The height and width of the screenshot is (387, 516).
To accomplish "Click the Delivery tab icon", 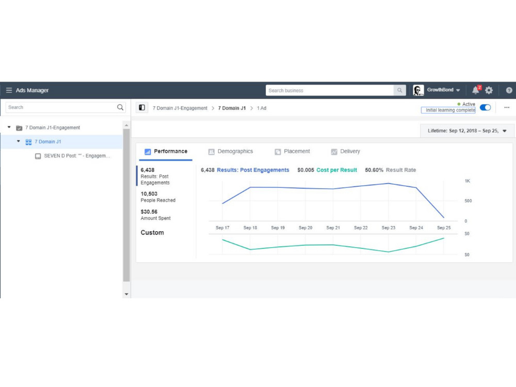I will (x=334, y=152).
